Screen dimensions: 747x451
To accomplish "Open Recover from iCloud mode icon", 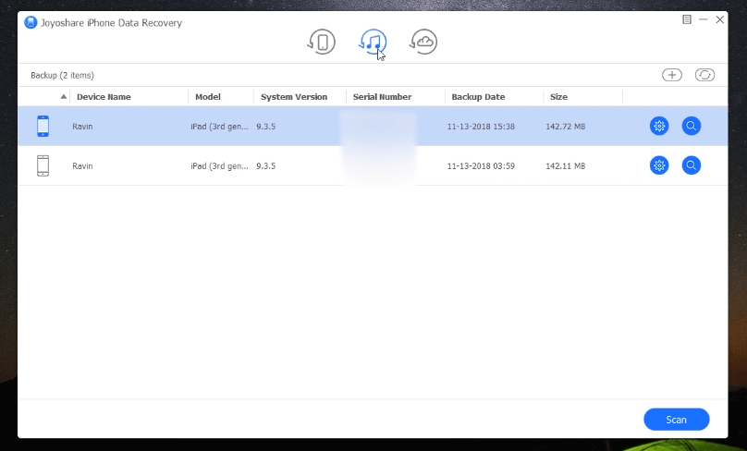I will pyautogui.click(x=423, y=42).
